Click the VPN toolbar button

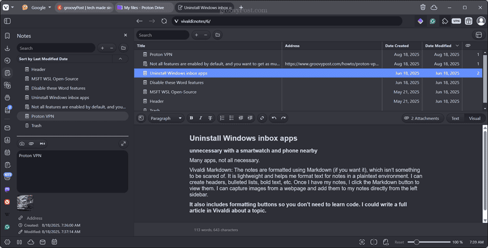coord(456,21)
